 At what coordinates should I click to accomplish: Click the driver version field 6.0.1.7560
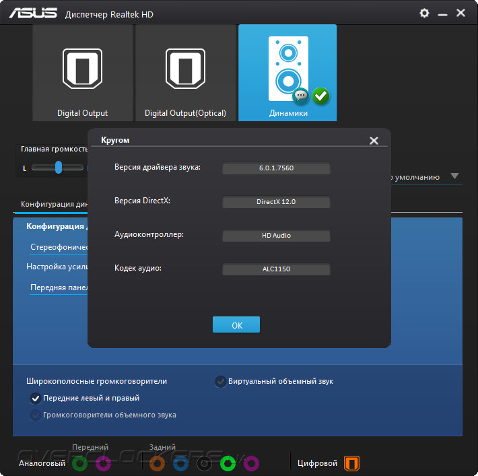click(276, 168)
